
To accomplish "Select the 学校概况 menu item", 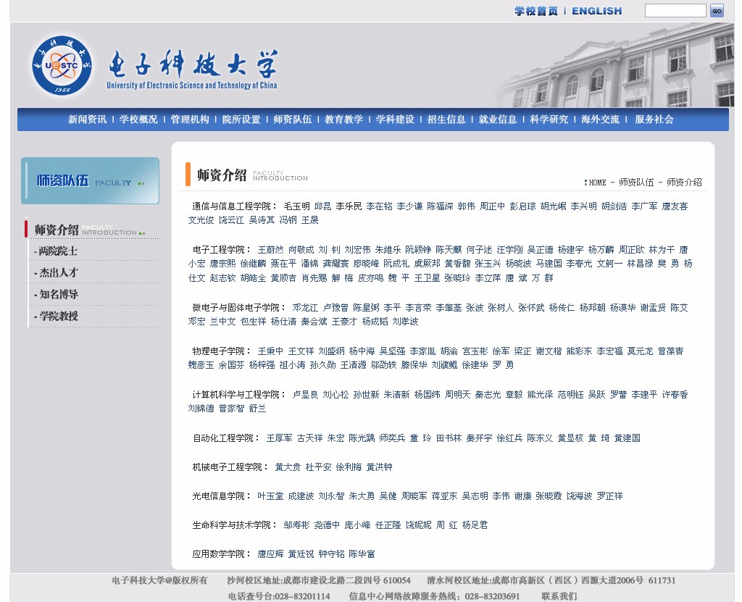I will [138, 120].
